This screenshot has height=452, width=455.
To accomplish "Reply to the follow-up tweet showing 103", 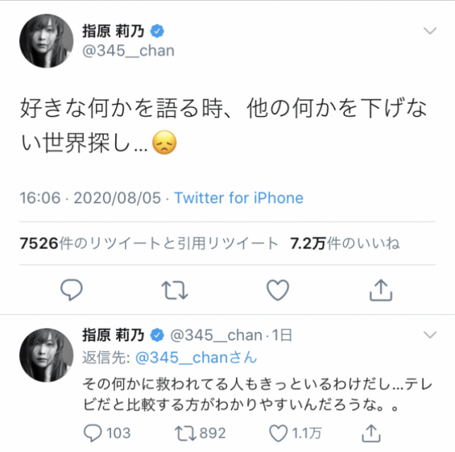I will [x=107, y=433].
